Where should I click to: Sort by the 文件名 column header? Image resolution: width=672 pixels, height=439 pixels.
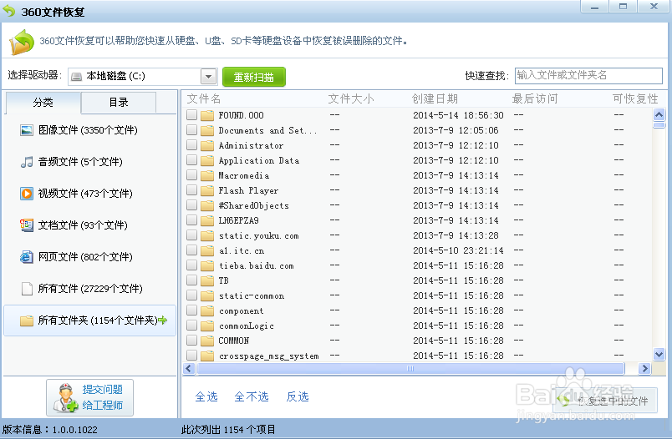pyautogui.click(x=204, y=98)
